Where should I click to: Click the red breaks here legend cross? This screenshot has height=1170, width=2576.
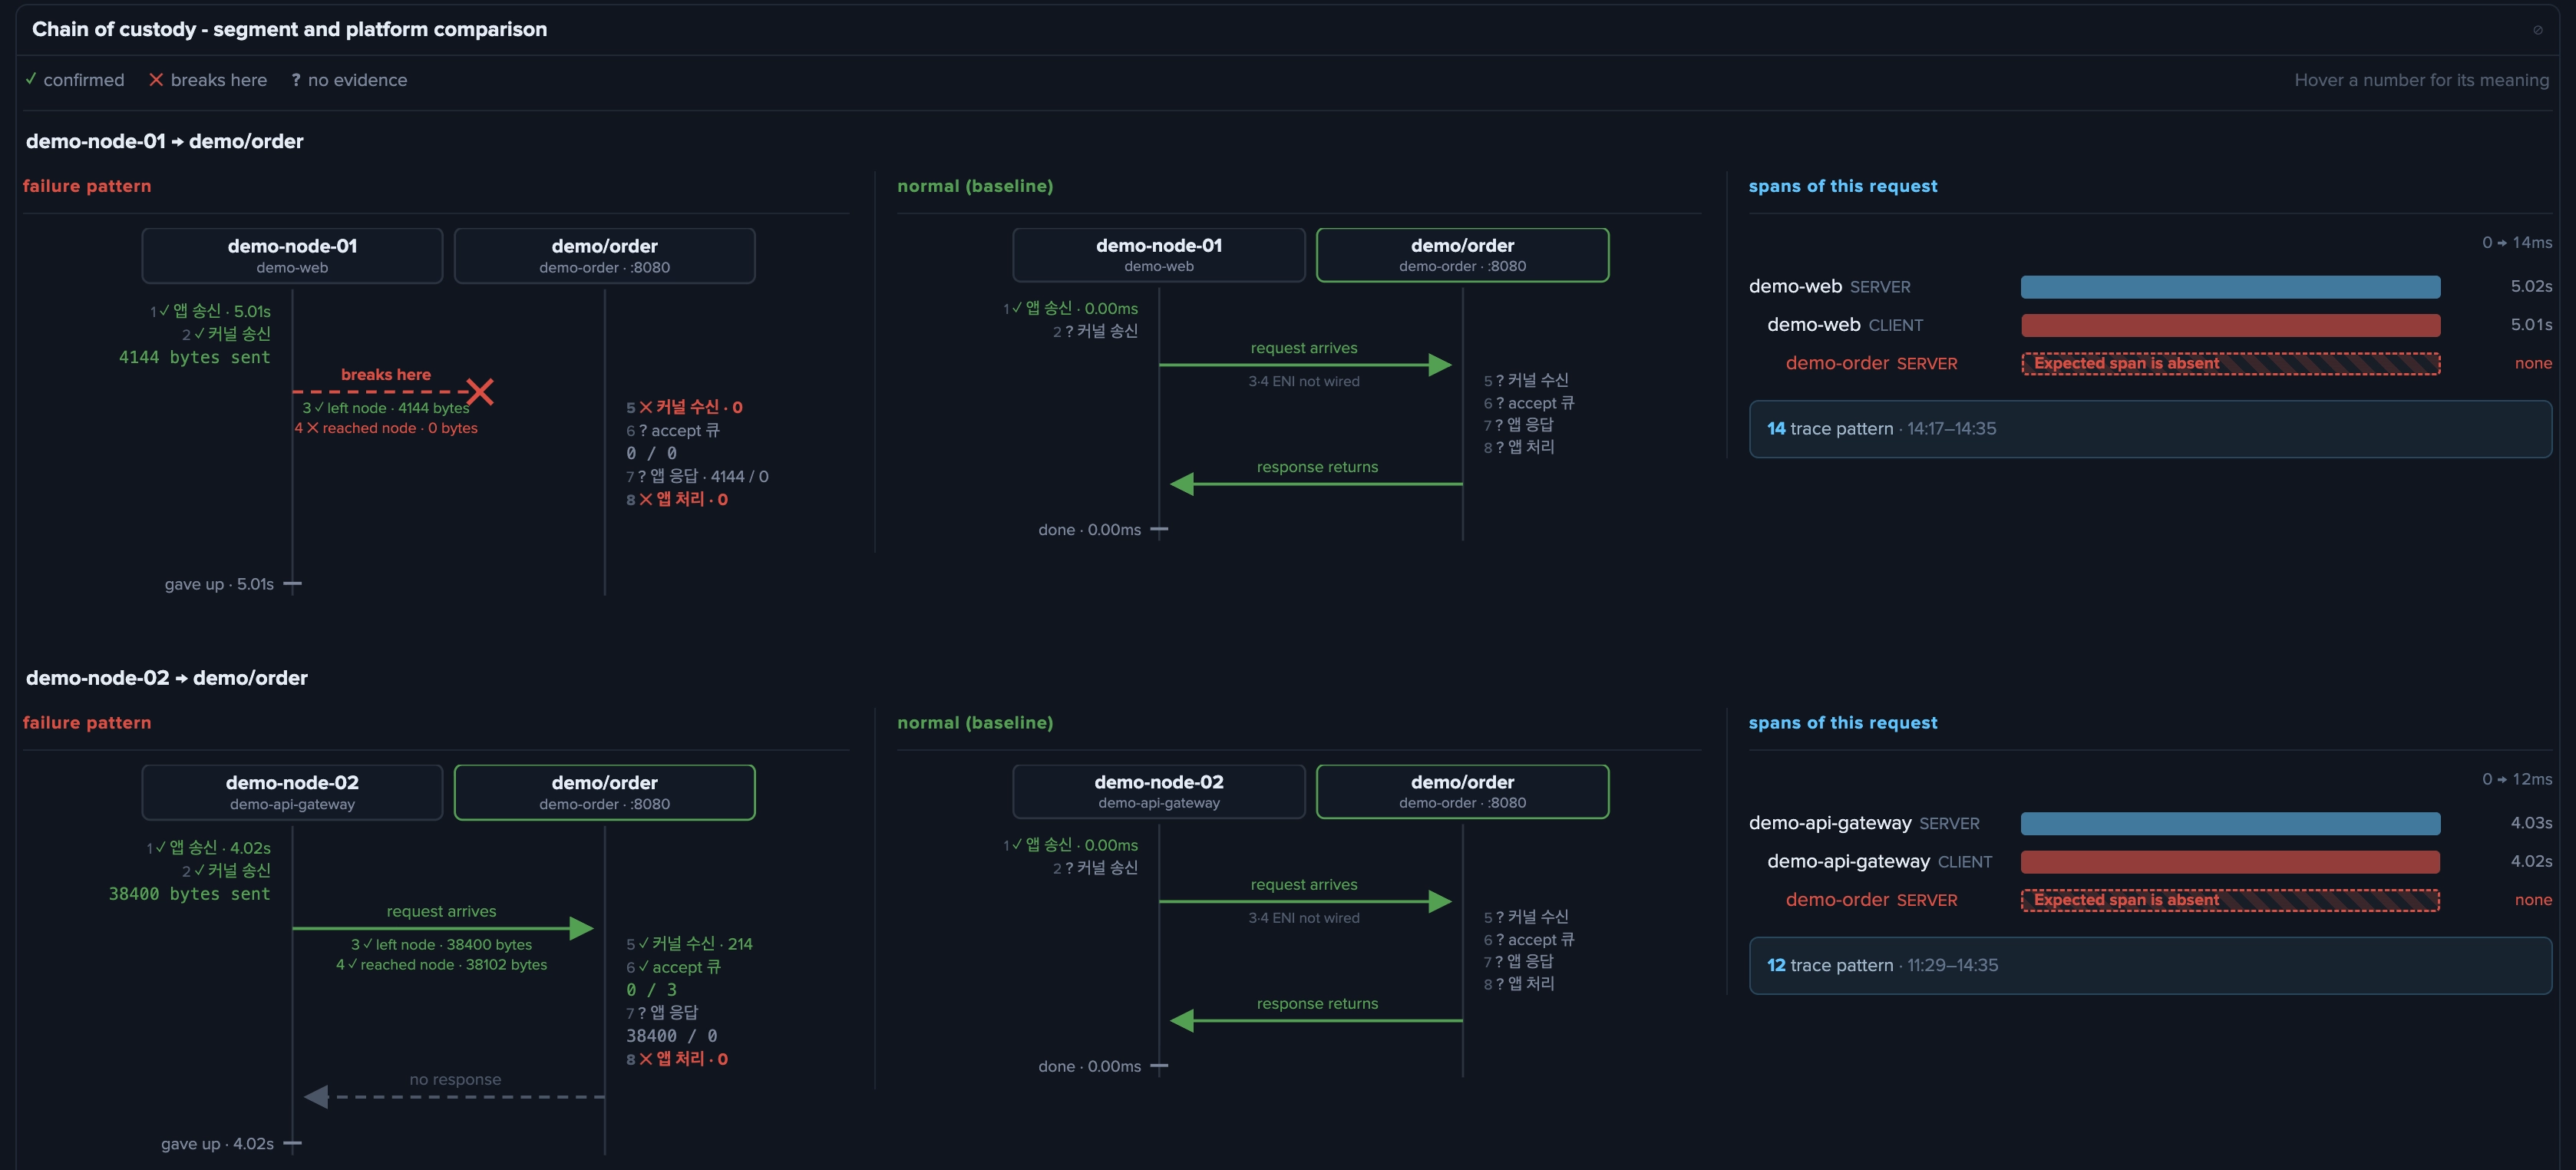tap(156, 80)
